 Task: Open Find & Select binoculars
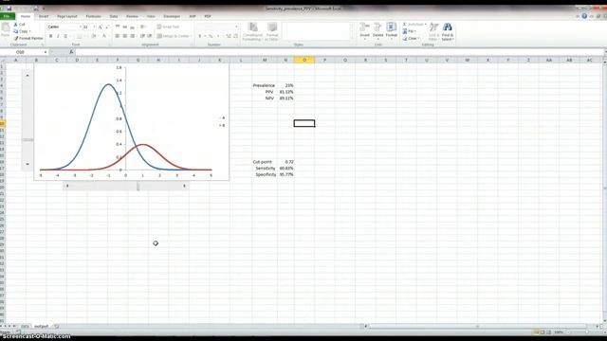[447, 31]
